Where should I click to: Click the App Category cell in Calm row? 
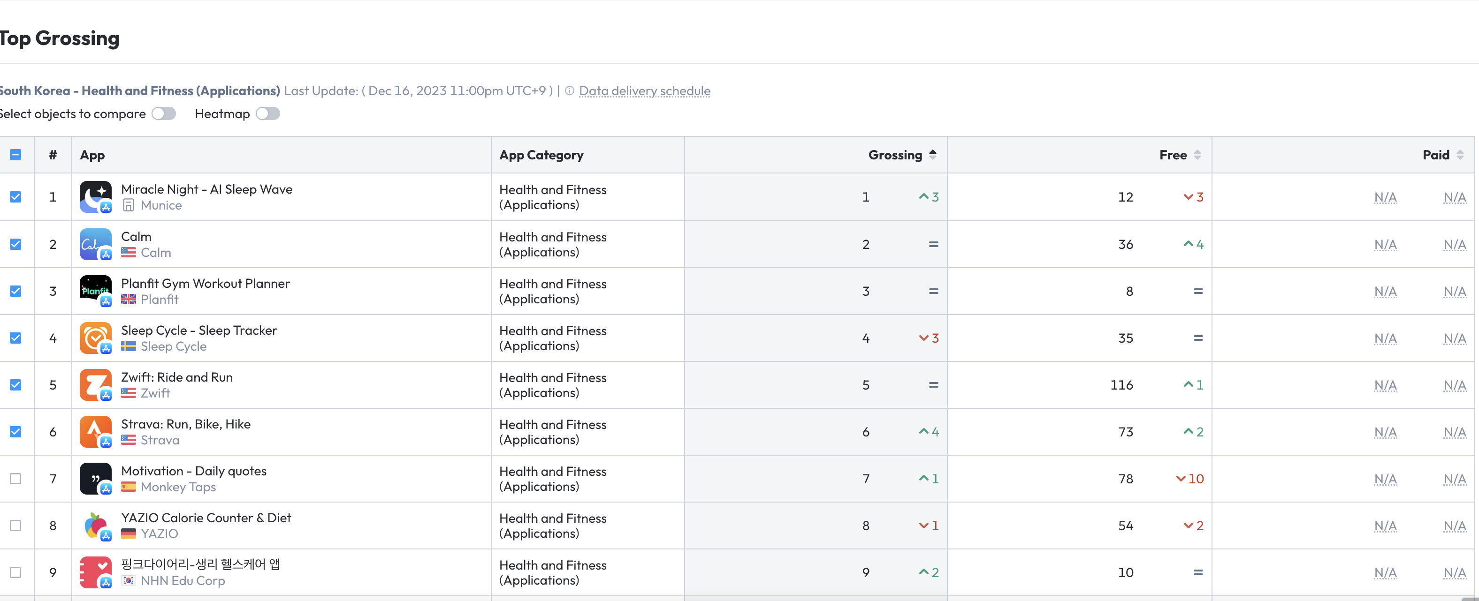pyautogui.click(x=587, y=244)
